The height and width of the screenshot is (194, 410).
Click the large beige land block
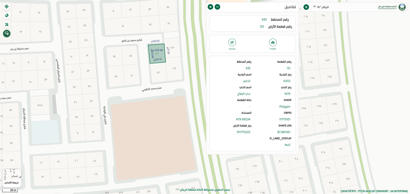(x=153, y=135)
